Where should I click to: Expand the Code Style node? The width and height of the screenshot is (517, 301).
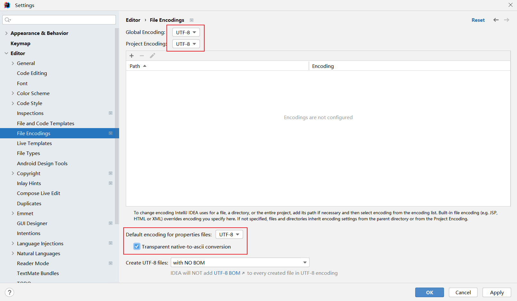[13, 103]
